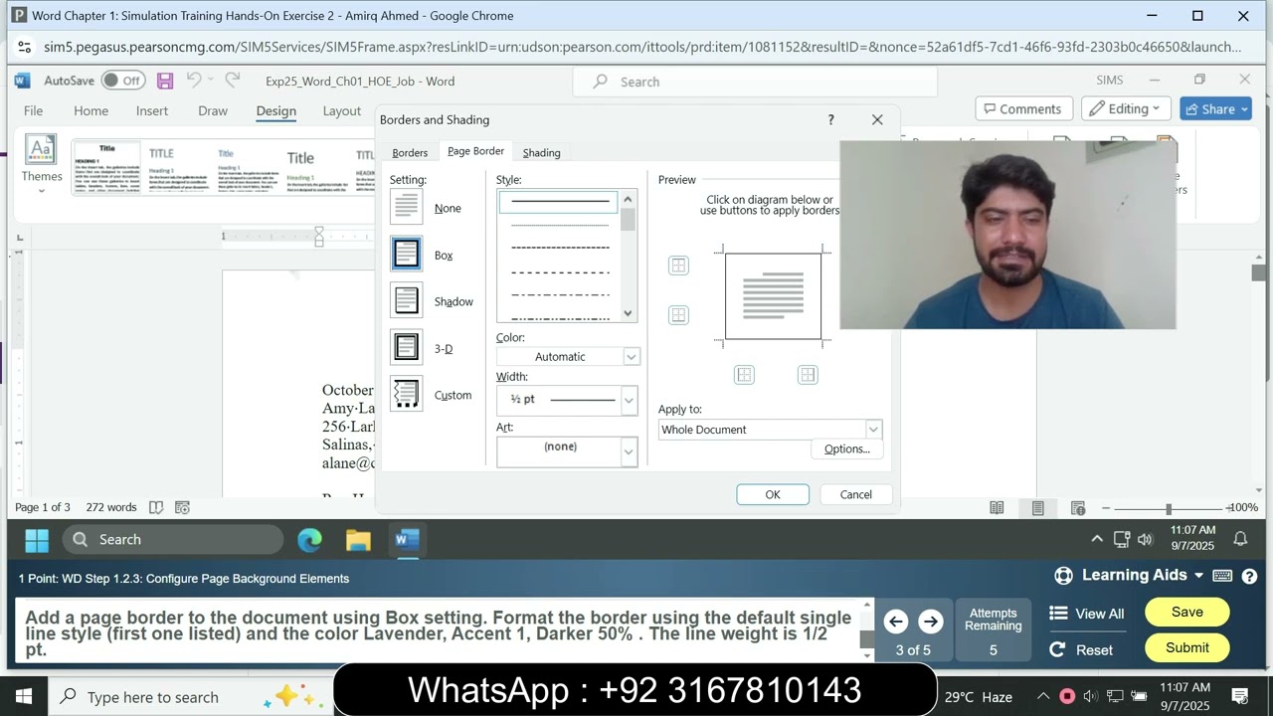The height and width of the screenshot is (716, 1273).
Task: Confirm the dialog with OK
Action: coord(773,494)
